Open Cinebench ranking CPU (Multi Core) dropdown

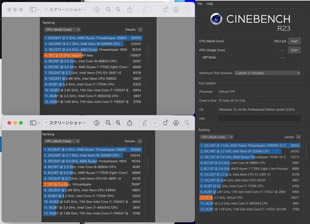pos(216,137)
